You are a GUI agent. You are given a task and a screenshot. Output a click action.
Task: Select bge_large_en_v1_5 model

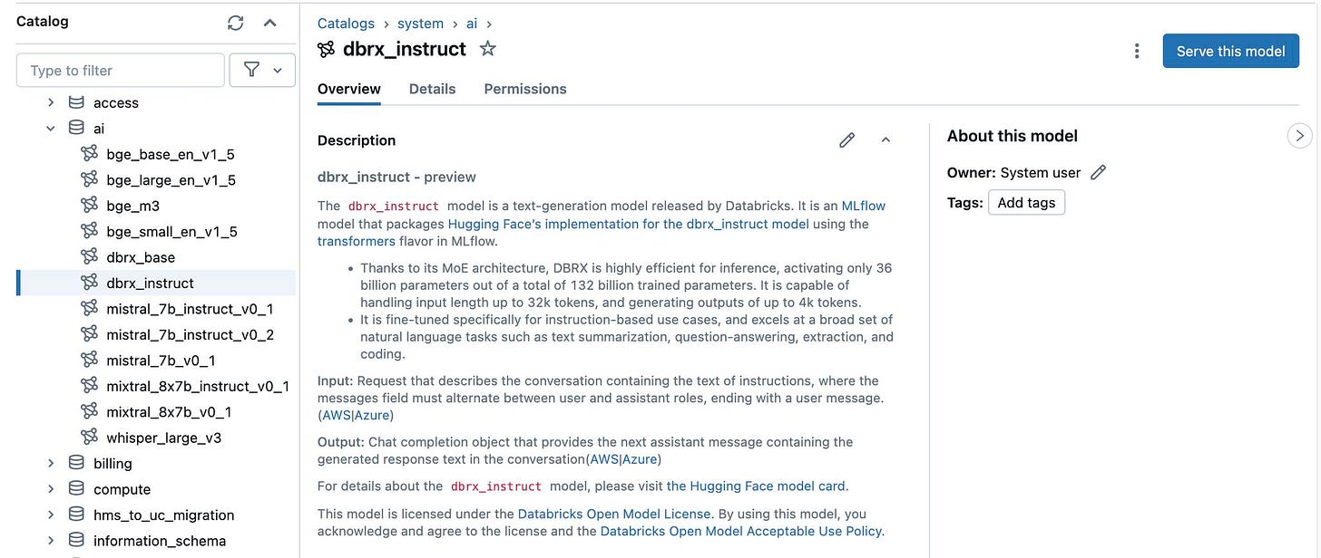171,180
